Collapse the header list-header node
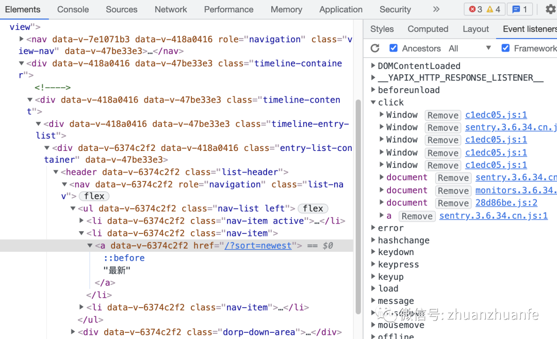This screenshot has height=339, width=557. tap(56, 172)
